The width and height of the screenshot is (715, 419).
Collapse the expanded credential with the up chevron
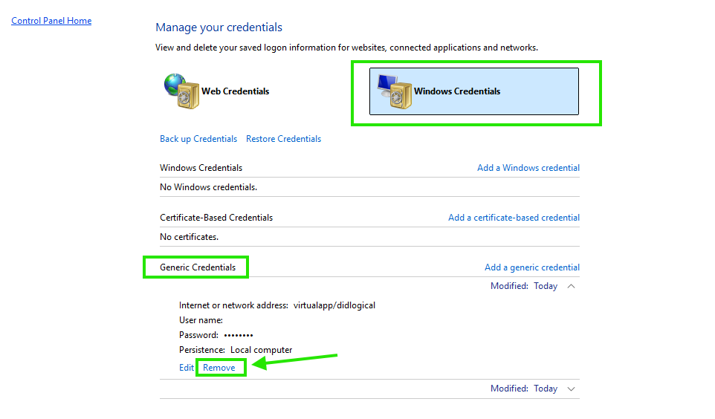click(571, 286)
